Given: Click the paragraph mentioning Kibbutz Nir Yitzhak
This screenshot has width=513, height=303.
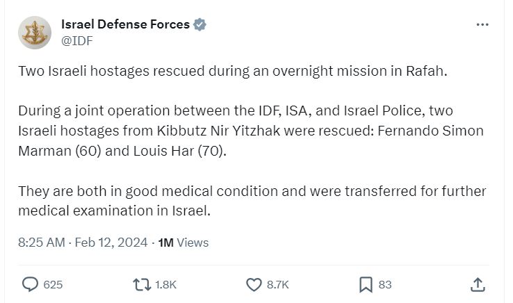Looking at the screenshot, I should point(250,132).
